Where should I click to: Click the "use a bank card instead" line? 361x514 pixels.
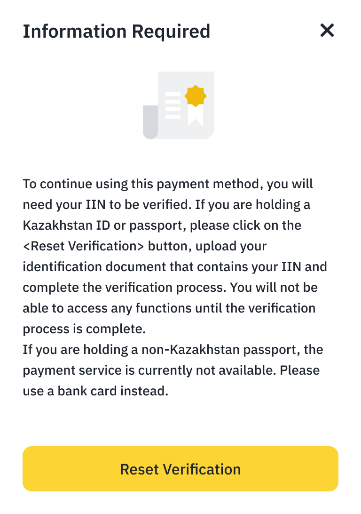point(95,391)
